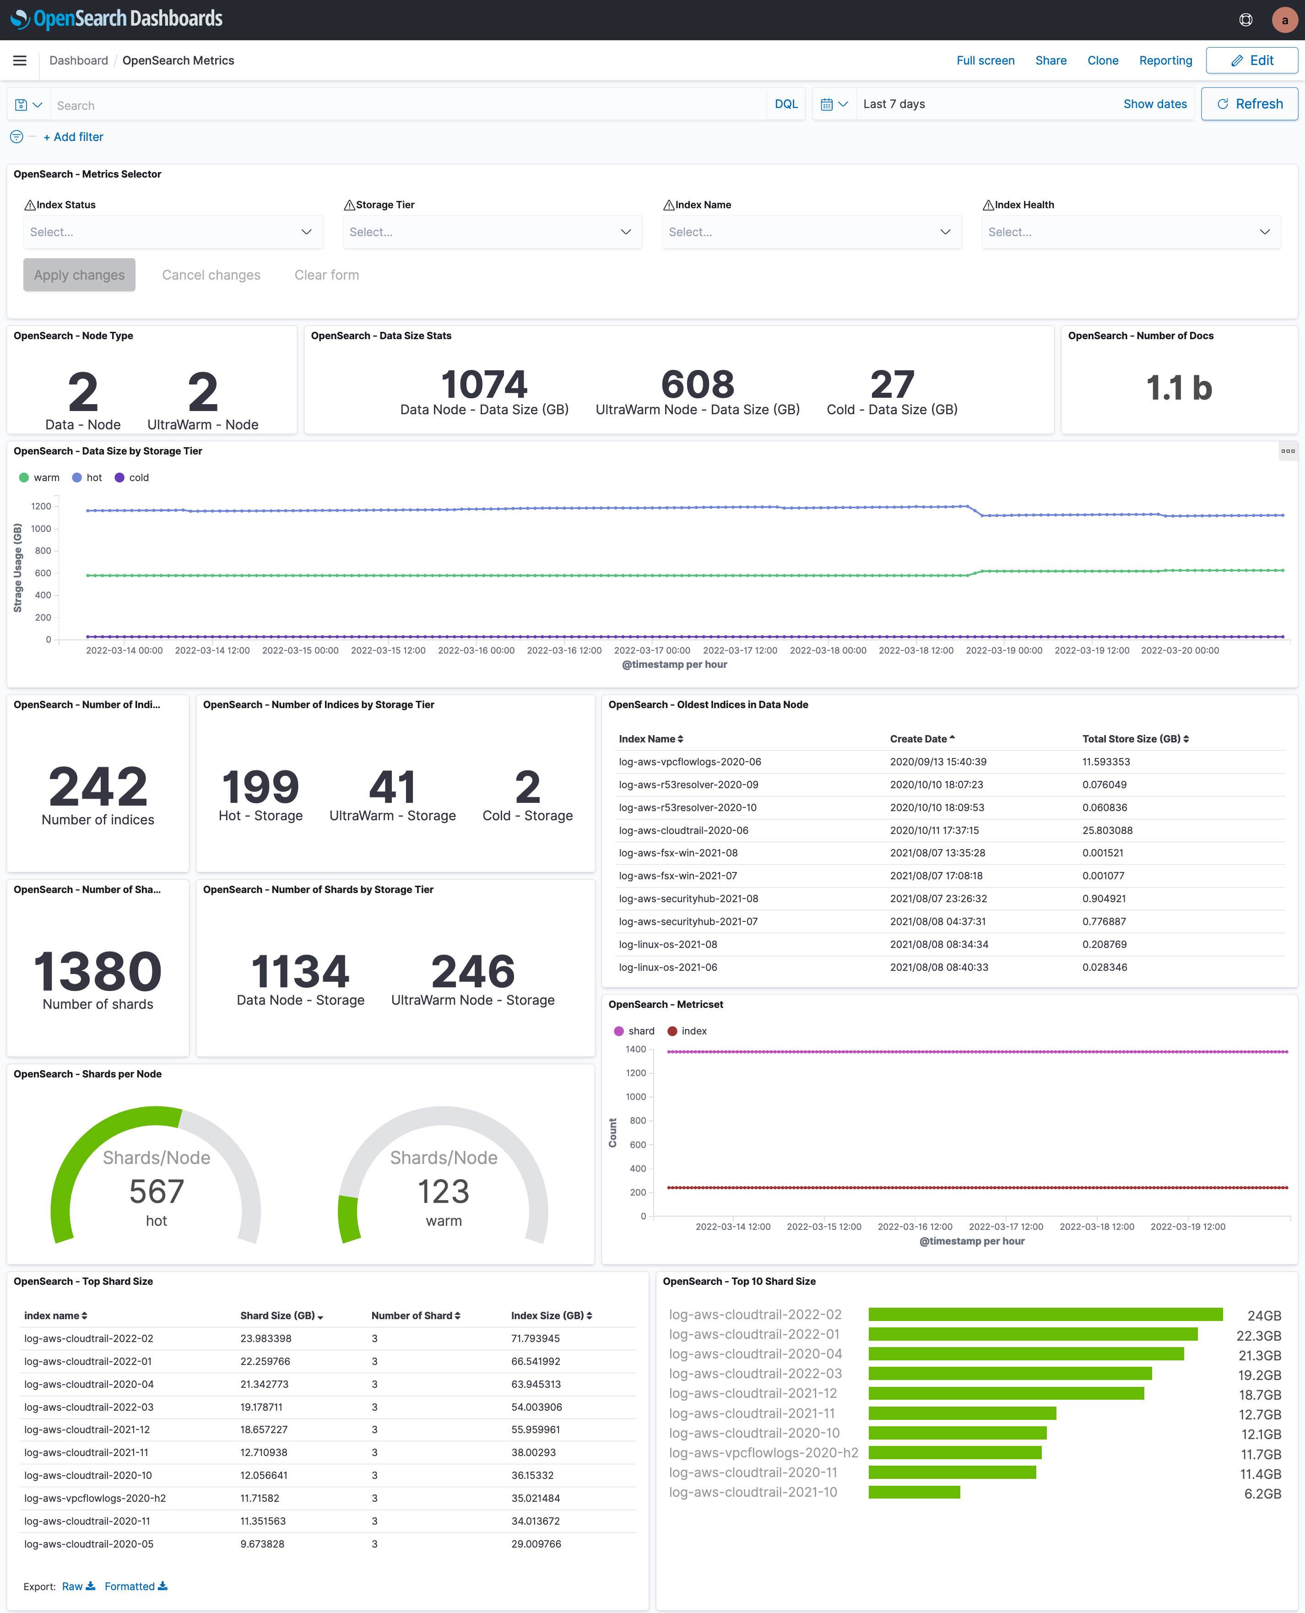The height and width of the screenshot is (1613, 1305).
Task: Toggle the shard series in Metricset legend
Action: tap(634, 1030)
